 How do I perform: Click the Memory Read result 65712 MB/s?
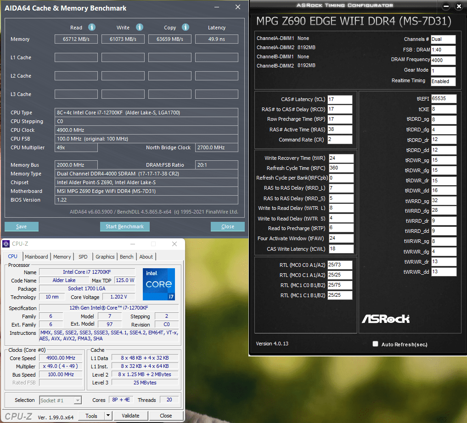pyautogui.click(x=76, y=39)
